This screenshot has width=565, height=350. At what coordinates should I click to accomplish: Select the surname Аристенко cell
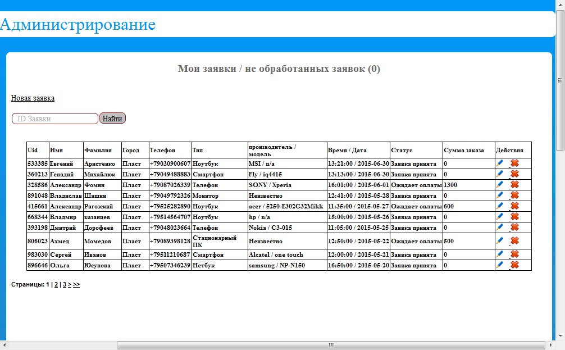pos(102,163)
